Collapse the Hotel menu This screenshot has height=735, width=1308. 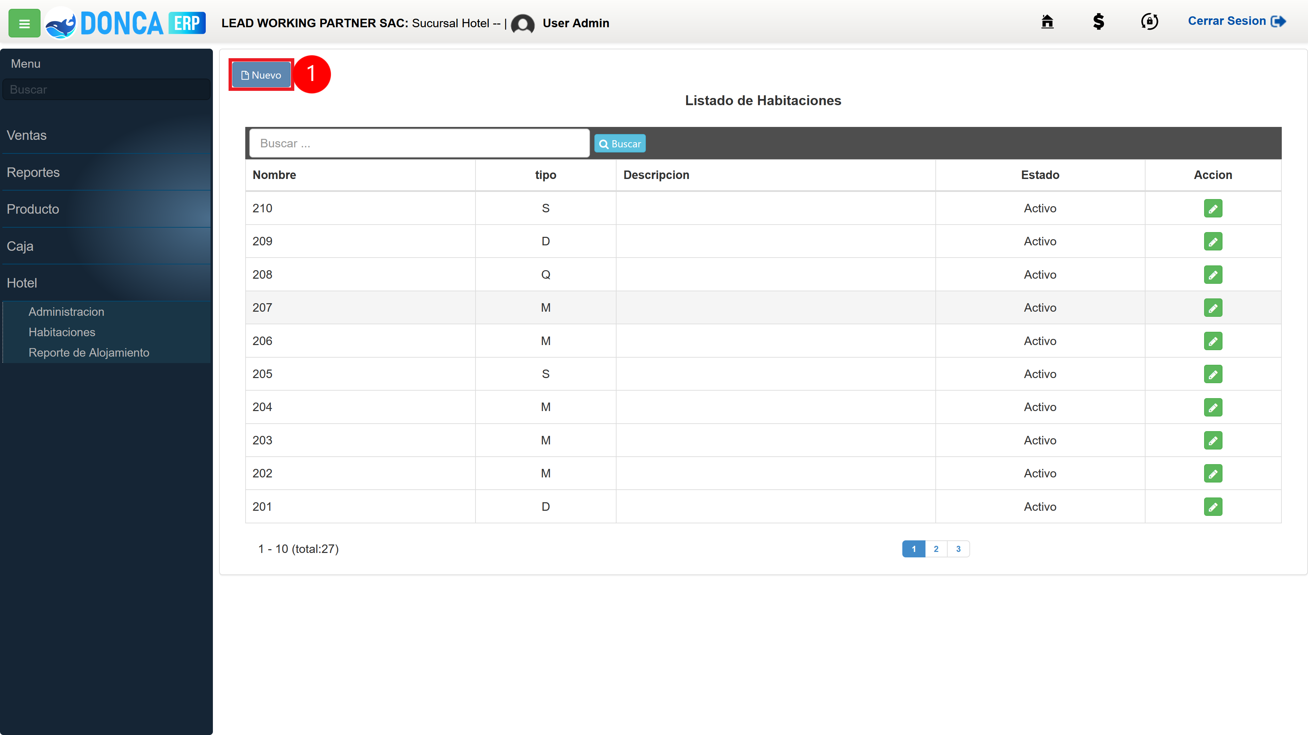click(106, 283)
